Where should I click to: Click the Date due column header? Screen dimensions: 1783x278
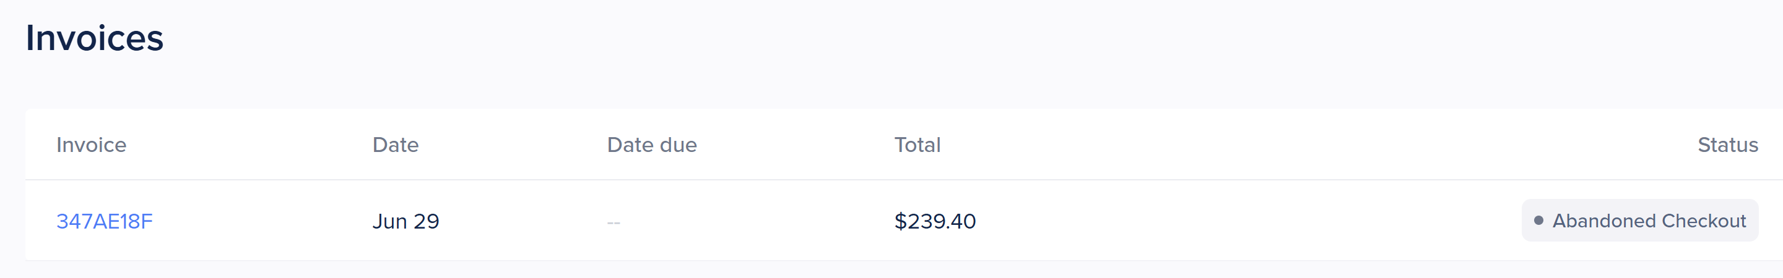point(651,145)
